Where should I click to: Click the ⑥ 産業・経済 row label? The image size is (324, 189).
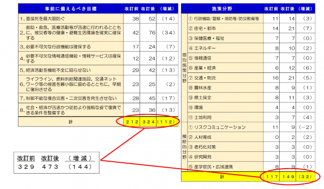[x=225, y=68]
